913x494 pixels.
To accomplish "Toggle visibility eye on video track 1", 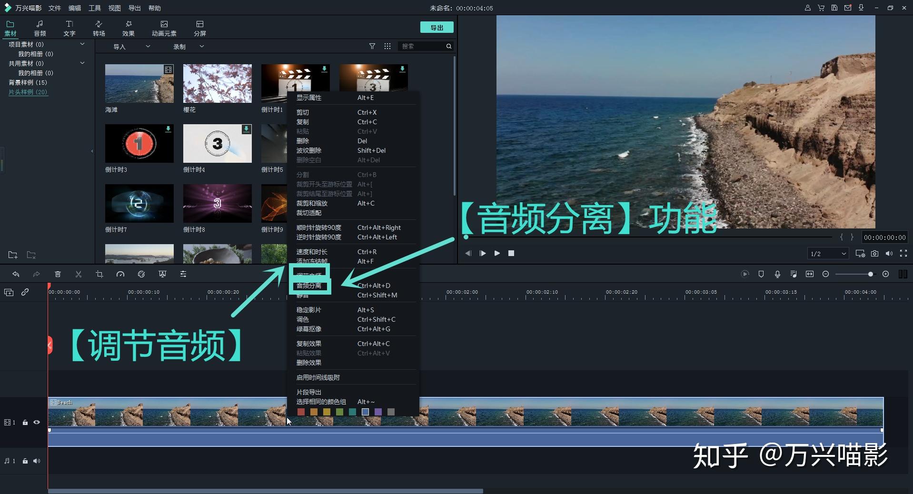I will [x=37, y=422].
